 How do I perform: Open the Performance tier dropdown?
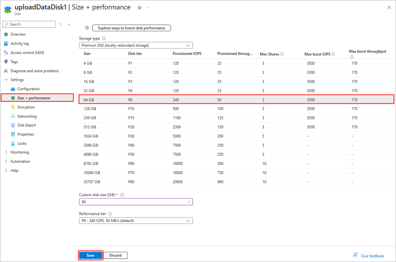(136, 221)
